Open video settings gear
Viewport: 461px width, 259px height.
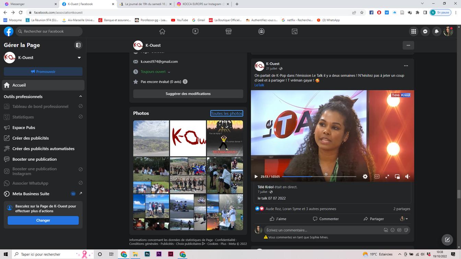[365, 176]
